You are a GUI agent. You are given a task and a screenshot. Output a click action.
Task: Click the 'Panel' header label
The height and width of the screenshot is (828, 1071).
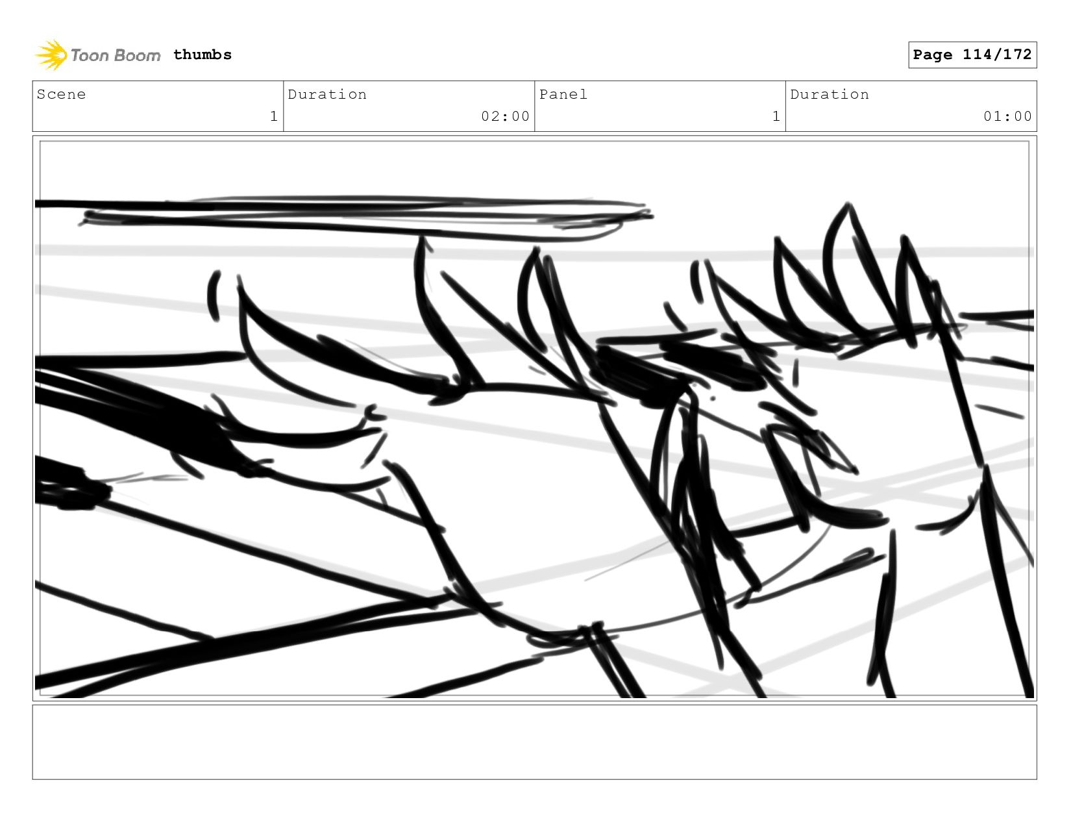tap(563, 94)
